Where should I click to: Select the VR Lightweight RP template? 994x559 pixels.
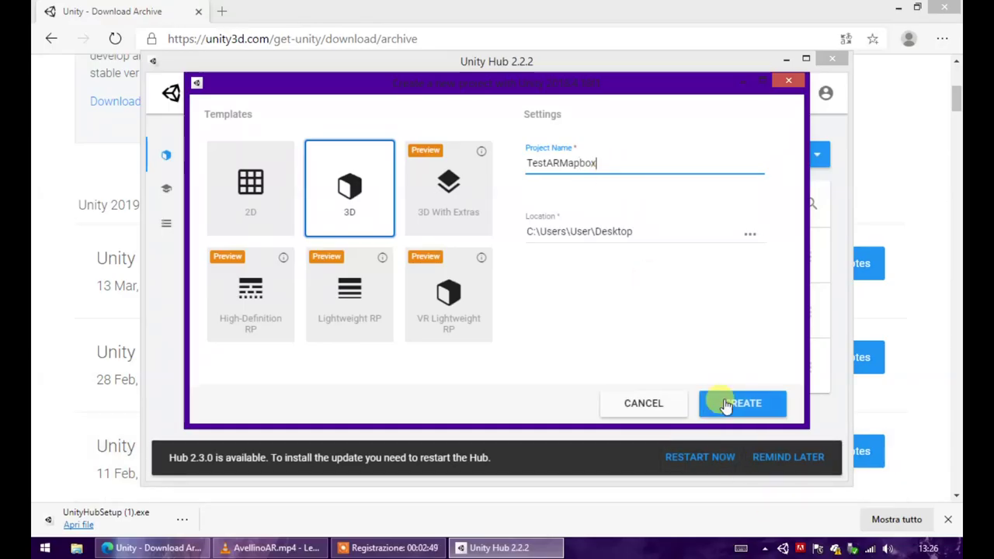(448, 294)
